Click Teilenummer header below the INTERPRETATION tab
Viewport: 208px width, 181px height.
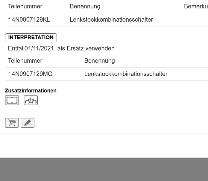[25, 61]
